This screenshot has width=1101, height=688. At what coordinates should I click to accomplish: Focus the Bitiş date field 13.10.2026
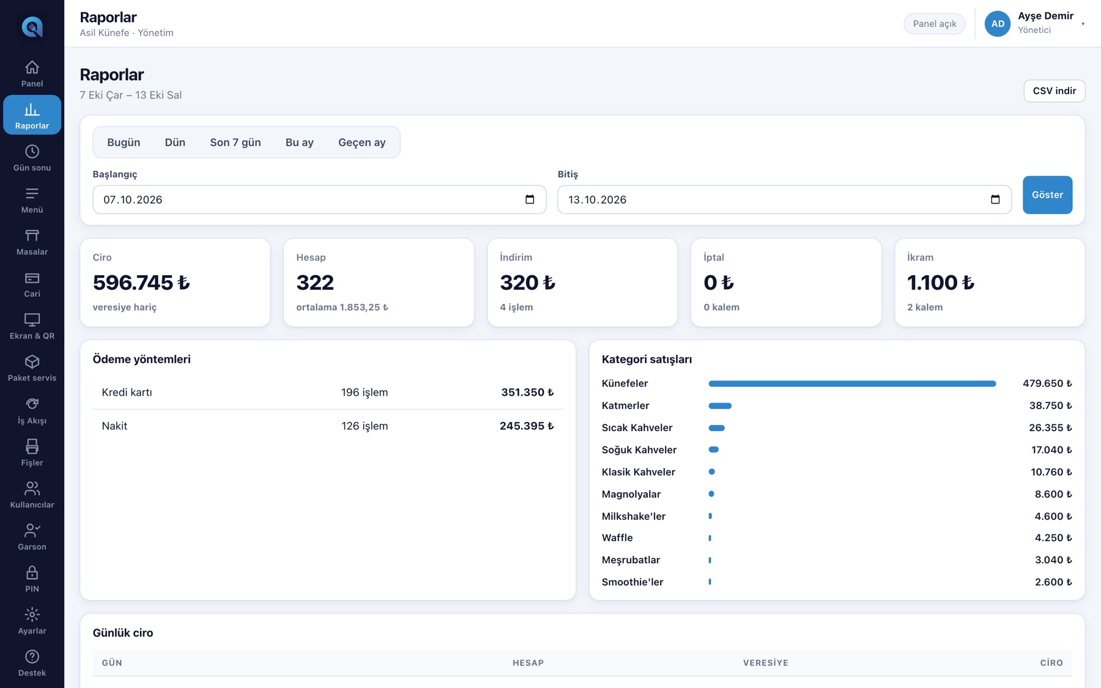(x=784, y=199)
